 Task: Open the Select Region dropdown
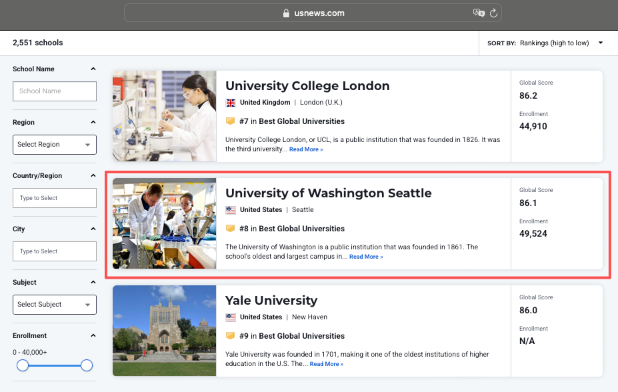tap(55, 145)
